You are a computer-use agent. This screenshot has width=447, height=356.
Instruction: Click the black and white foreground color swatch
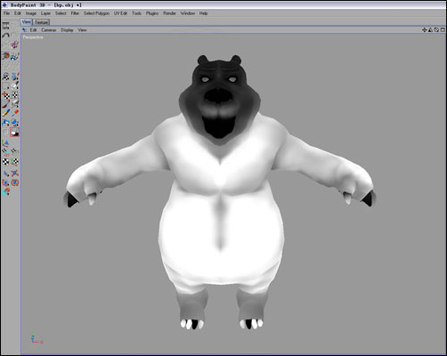[x=14, y=133]
